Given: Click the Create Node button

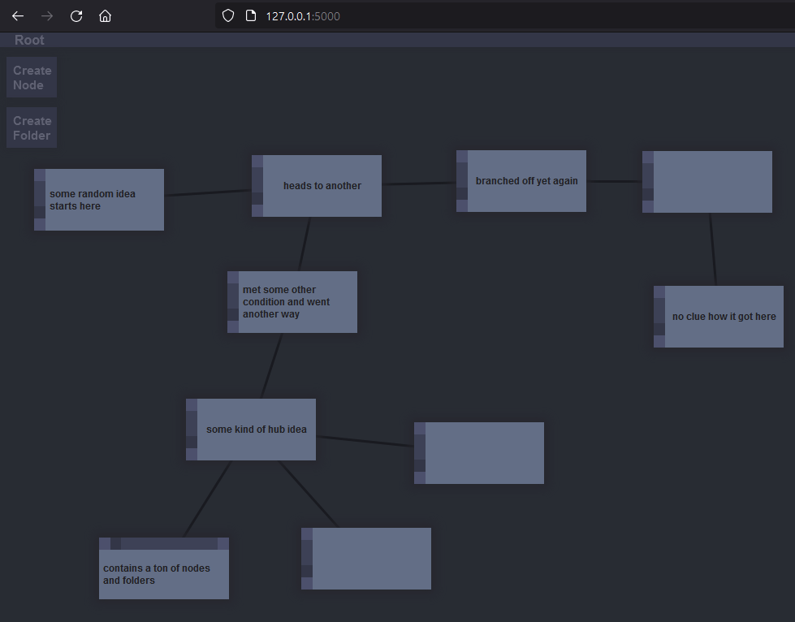Looking at the screenshot, I should coord(32,77).
